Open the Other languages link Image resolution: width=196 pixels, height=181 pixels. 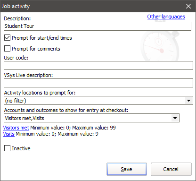pos(166,17)
